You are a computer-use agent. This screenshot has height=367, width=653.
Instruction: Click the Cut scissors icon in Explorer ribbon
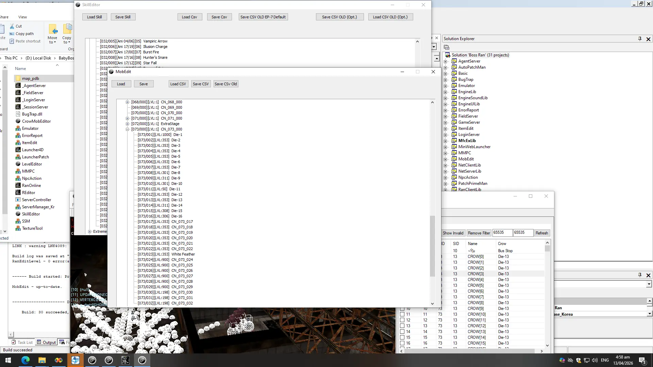point(12,26)
